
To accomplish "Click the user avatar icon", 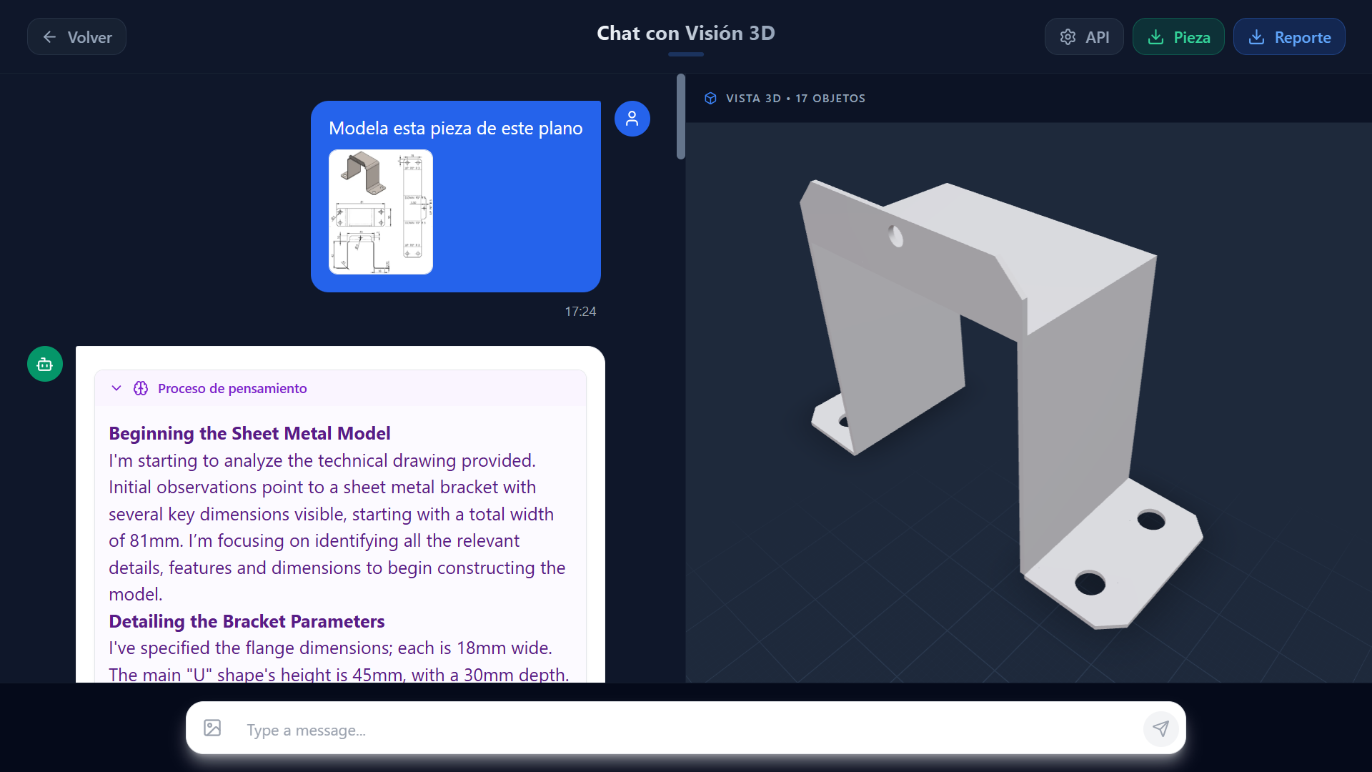I will pos(632,119).
